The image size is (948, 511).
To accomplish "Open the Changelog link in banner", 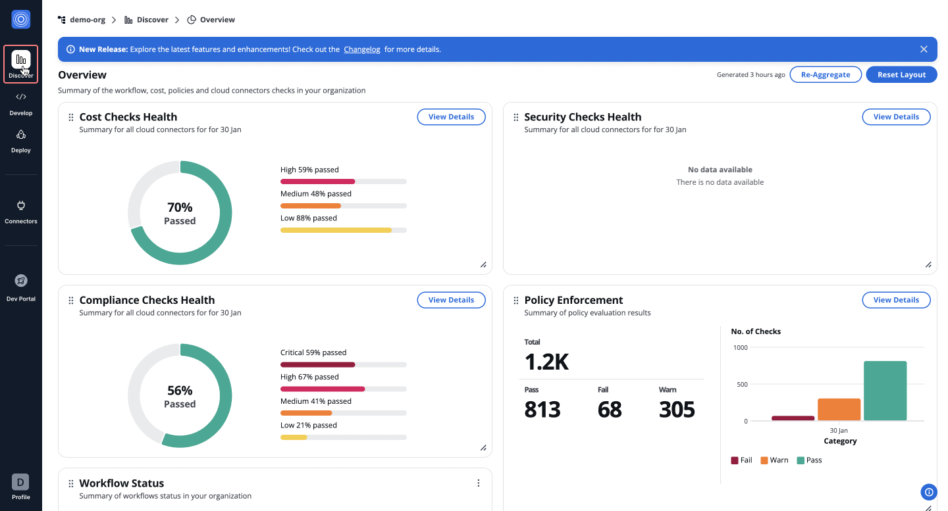I will coord(361,49).
